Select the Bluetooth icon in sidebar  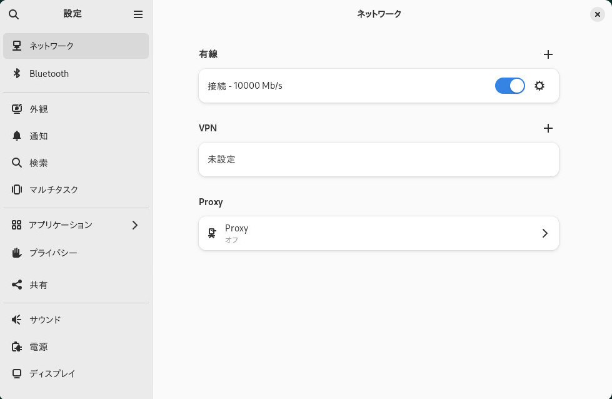coord(17,74)
